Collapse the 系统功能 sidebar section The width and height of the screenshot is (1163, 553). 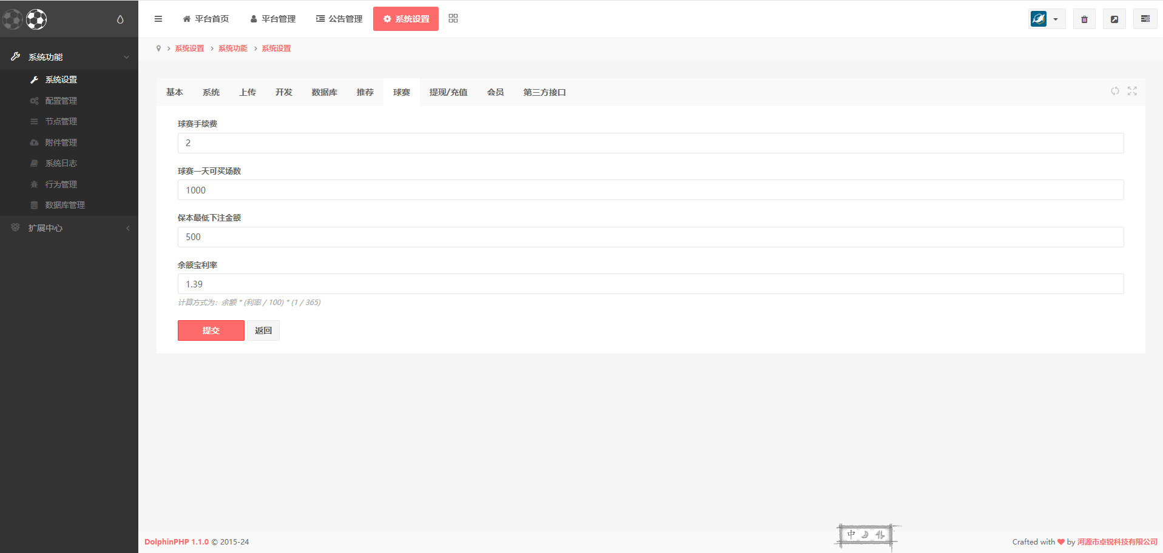coord(69,57)
